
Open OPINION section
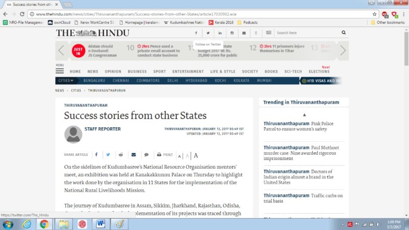113,72
